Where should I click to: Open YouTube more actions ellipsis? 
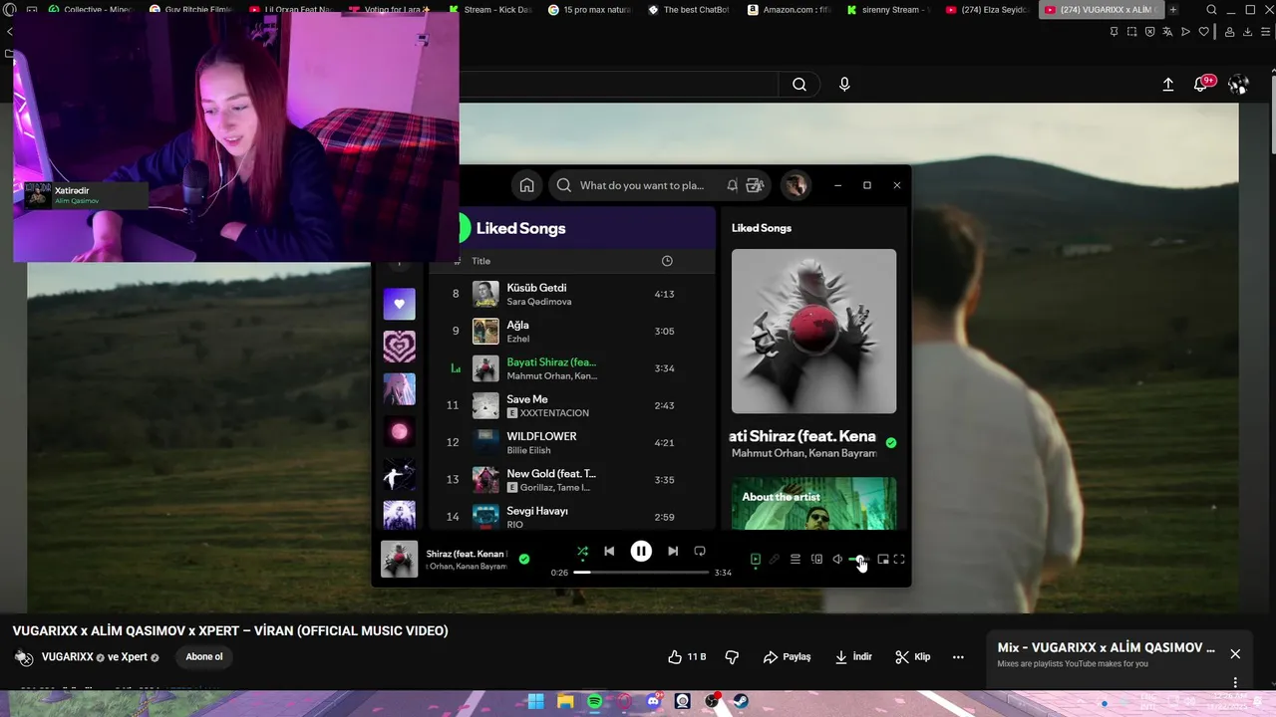958,657
